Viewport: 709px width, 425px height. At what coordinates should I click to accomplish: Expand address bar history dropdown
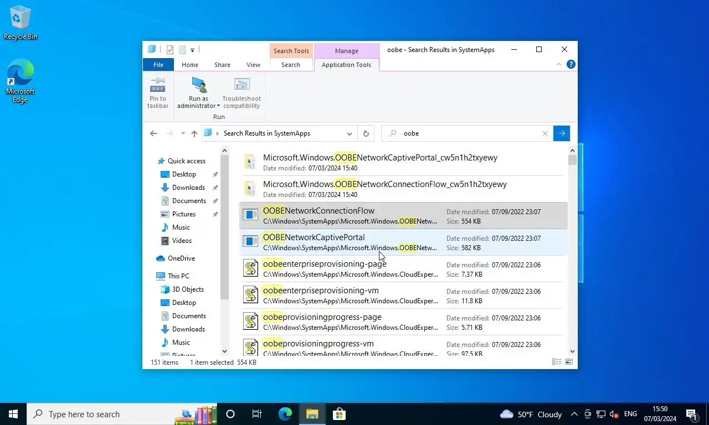click(349, 133)
